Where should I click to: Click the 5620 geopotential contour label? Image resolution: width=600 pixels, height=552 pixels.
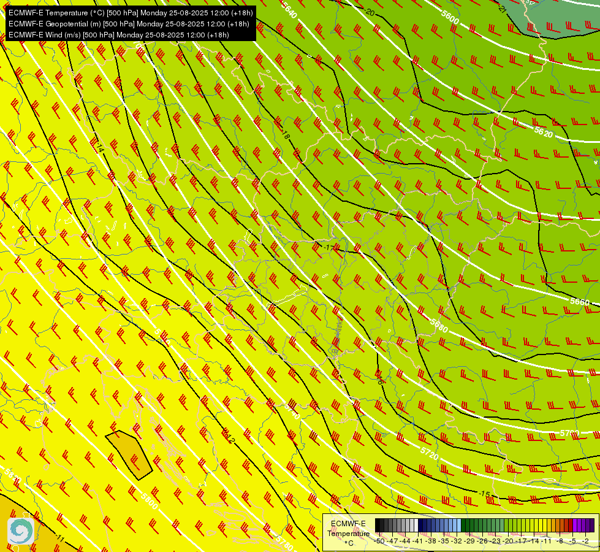544,132
